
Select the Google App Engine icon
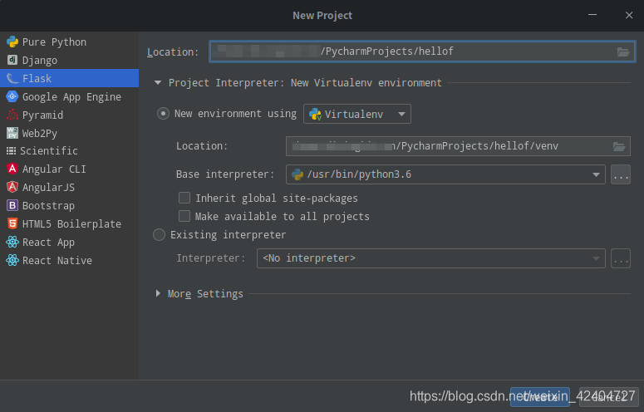tap(12, 96)
